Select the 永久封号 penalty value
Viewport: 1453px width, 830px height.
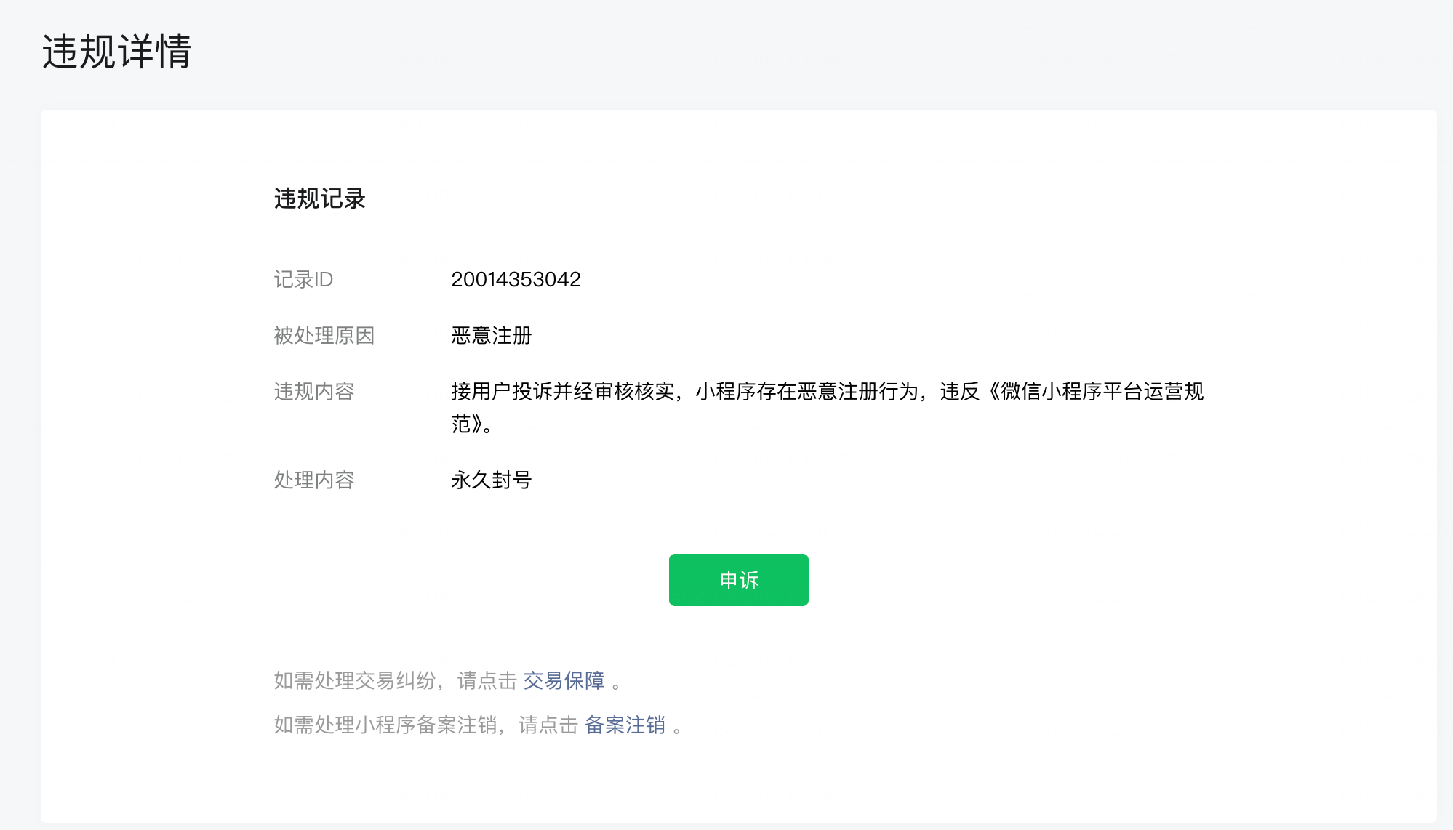click(491, 480)
